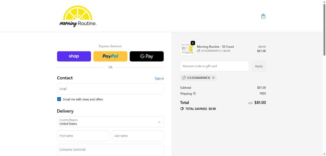The height and width of the screenshot is (156, 326).
Task: Click the Discount code or gift card field
Action: [x=214, y=66]
